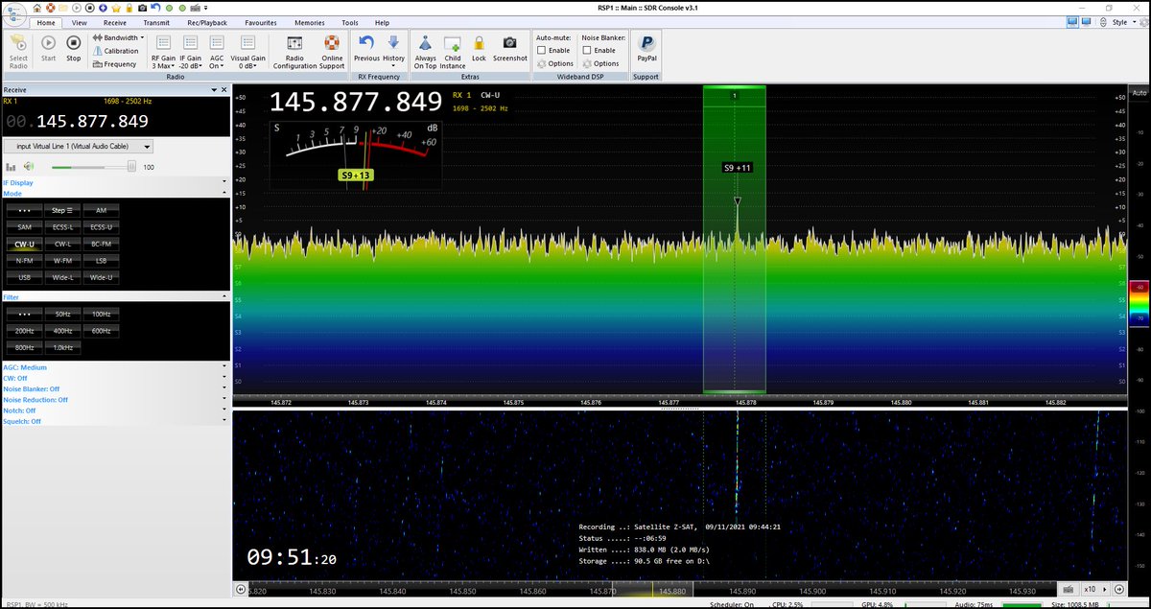Create a Child Instance

click(453, 52)
